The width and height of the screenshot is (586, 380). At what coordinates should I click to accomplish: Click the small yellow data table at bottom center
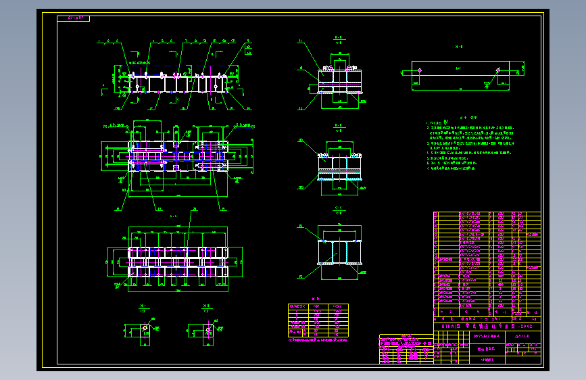318,320
